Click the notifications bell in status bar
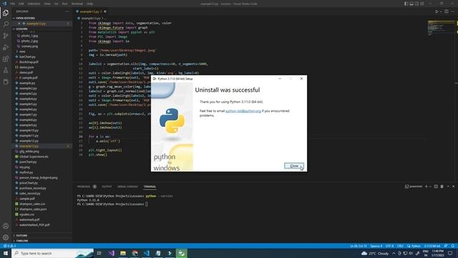This screenshot has width=458, height=258. [453, 246]
